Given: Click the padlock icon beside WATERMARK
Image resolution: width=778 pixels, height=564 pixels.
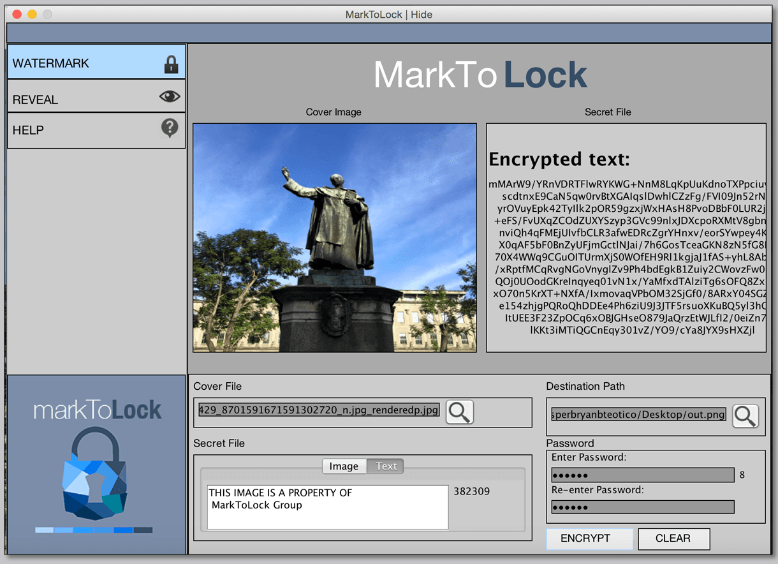Looking at the screenshot, I should point(170,64).
